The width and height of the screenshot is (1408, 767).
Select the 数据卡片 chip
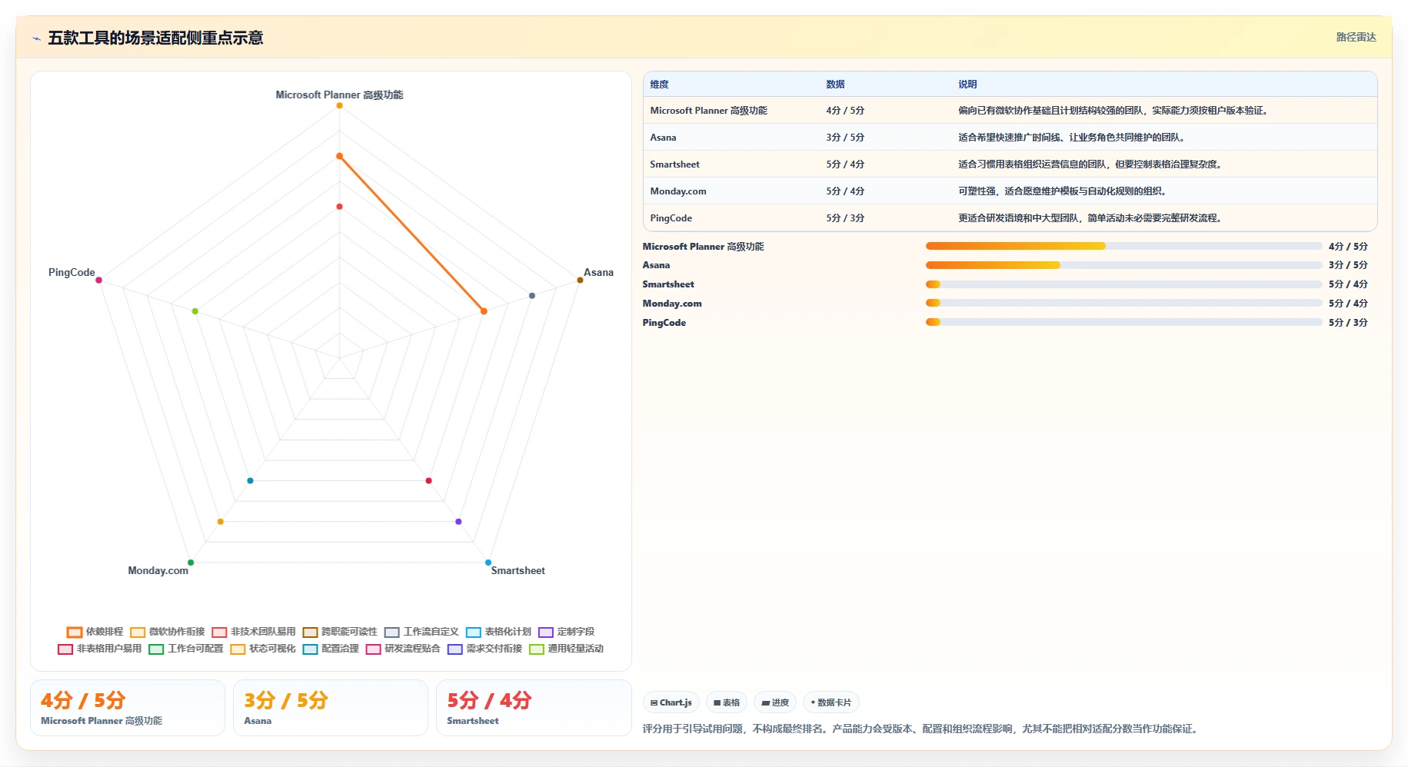[x=830, y=702]
